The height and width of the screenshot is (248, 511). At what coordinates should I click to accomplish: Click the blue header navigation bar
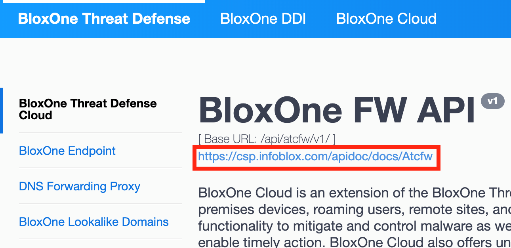coord(255,19)
